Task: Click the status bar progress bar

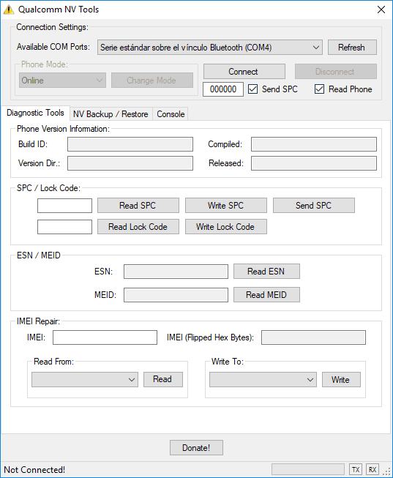Action: coord(308,469)
